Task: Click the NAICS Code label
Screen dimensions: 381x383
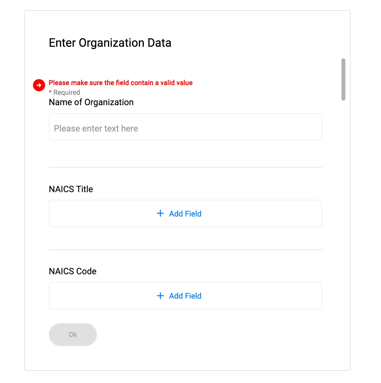Action: pos(73,271)
